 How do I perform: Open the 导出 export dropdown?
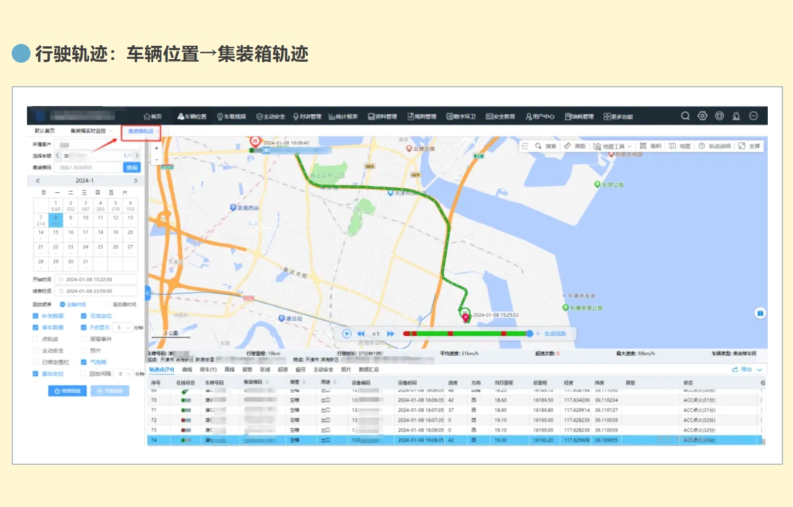(x=747, y=370)
